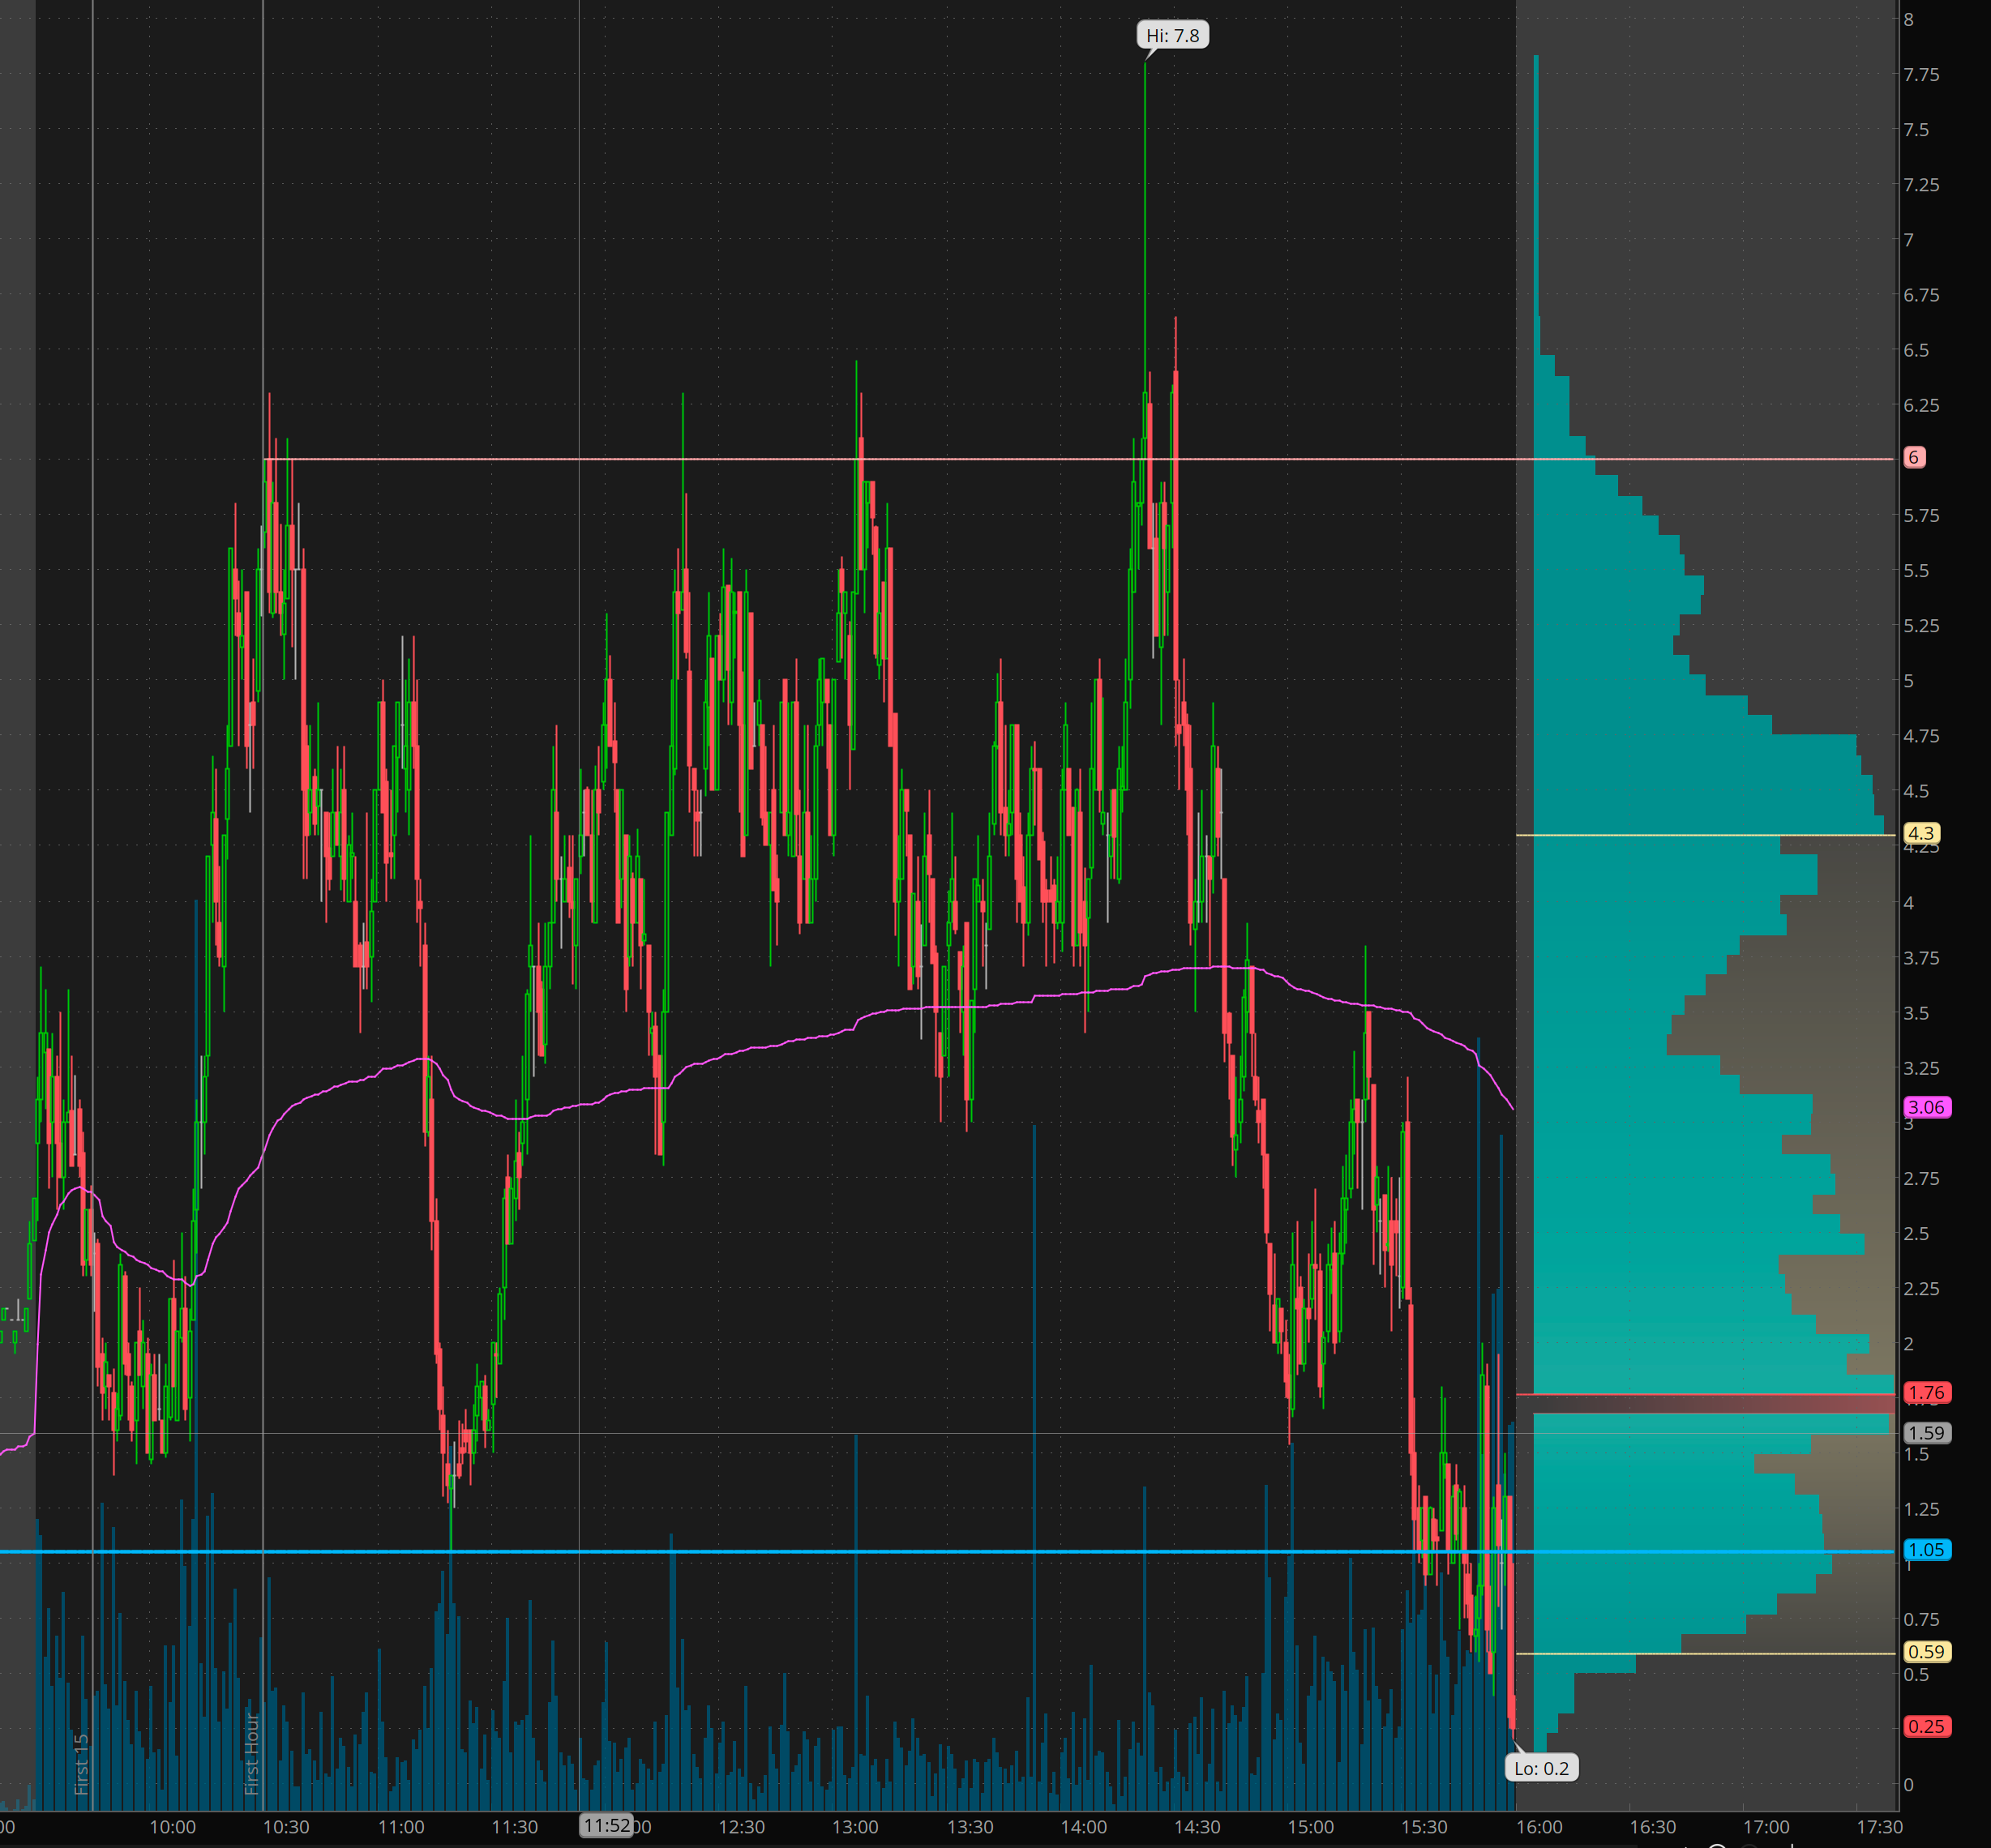This screenshot has height=1848, width=1991.
Task: Click the blue 1.05 price level label
Action: [1926, 1550]
